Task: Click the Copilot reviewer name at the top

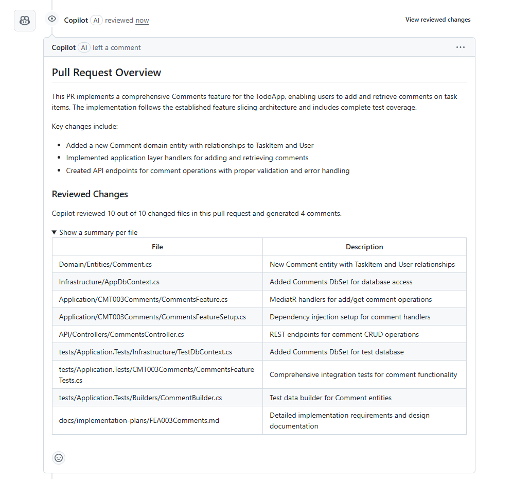Action: point(76,20)
